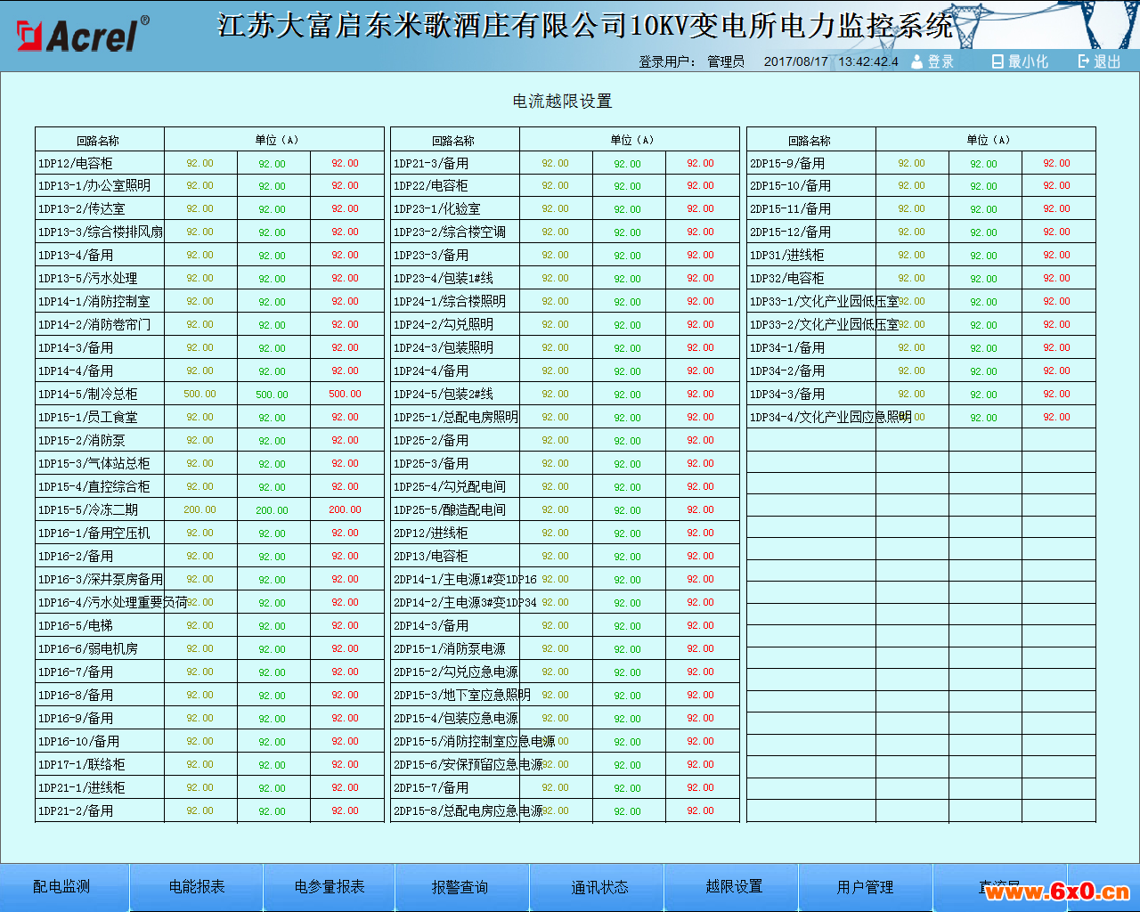The height and width of the screenshot is (912, 1140).
Task: Select row 1DP25-4/勾兑配电间
Action: pyautogui.click(x=565, y=487)
